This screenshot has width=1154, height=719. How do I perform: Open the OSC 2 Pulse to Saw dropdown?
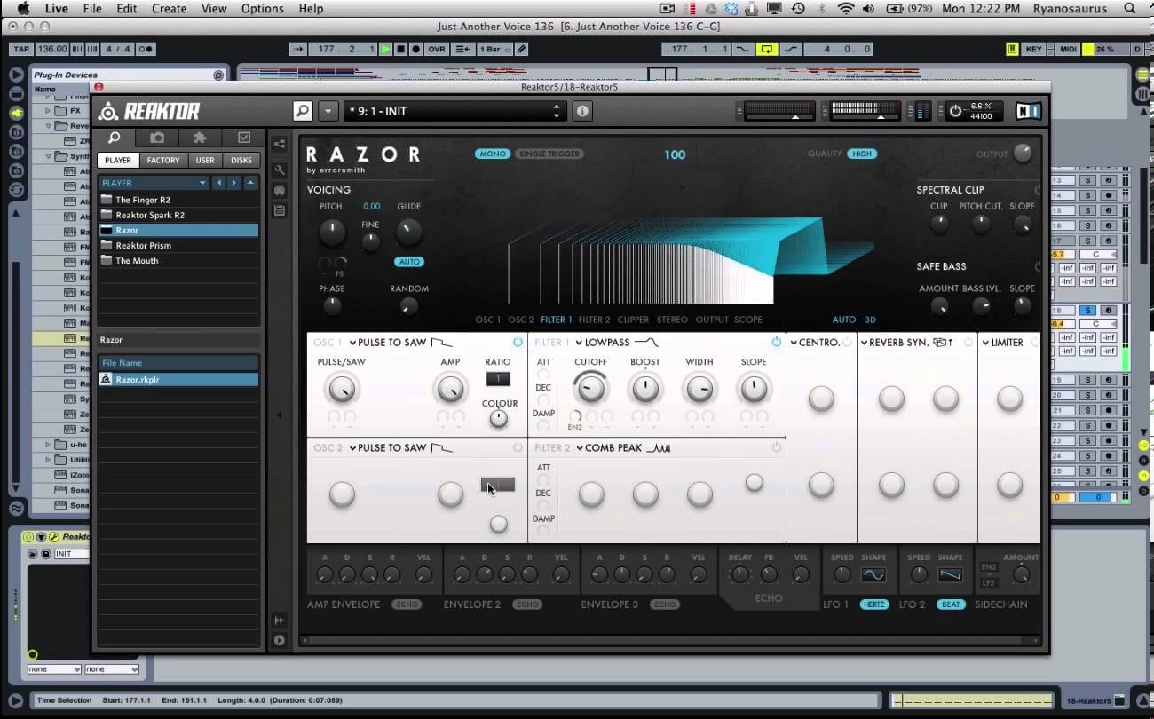[x=388, y=447]
